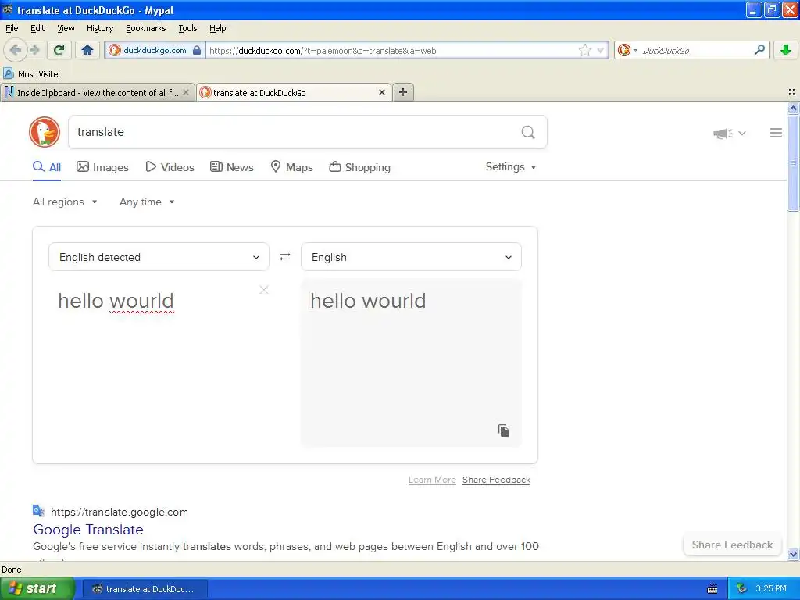Open the View menu
The height and width of the screenshot is (600, 800).
coord(66,28)
